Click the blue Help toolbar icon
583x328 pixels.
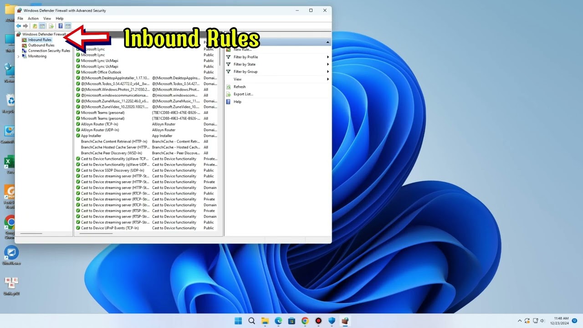pyautogui.click(x=61, y=26)
